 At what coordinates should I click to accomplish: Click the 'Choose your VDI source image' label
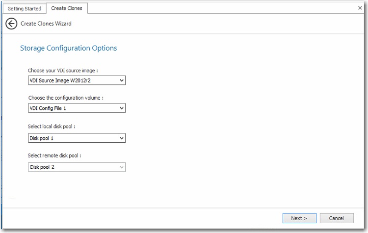(66, 71)
